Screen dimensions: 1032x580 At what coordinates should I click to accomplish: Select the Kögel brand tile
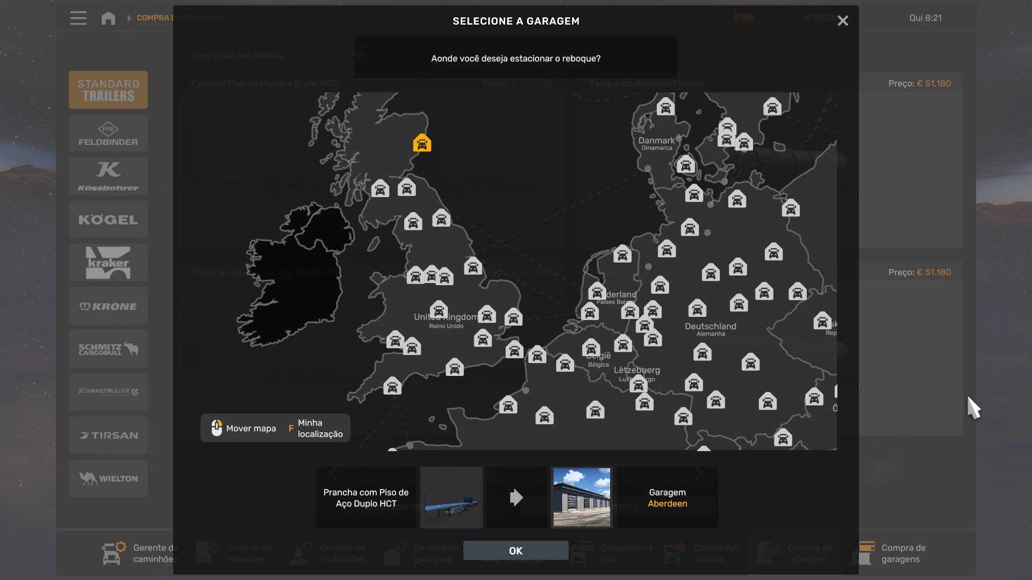pos(108,220)
